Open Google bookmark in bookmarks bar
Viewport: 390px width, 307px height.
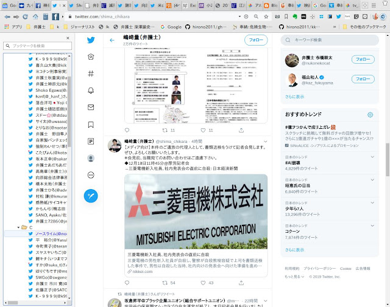click(171, 27)
